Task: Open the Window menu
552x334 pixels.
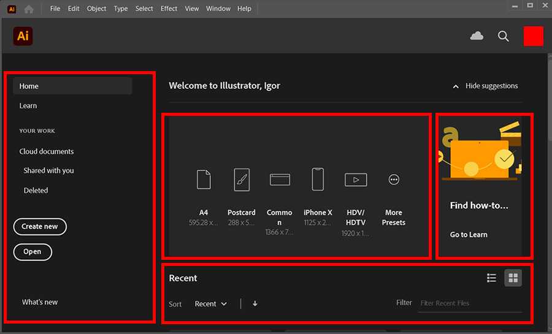Action: 218,9
